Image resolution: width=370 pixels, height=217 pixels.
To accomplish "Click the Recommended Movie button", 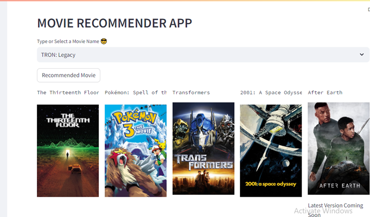I will 68,75.
